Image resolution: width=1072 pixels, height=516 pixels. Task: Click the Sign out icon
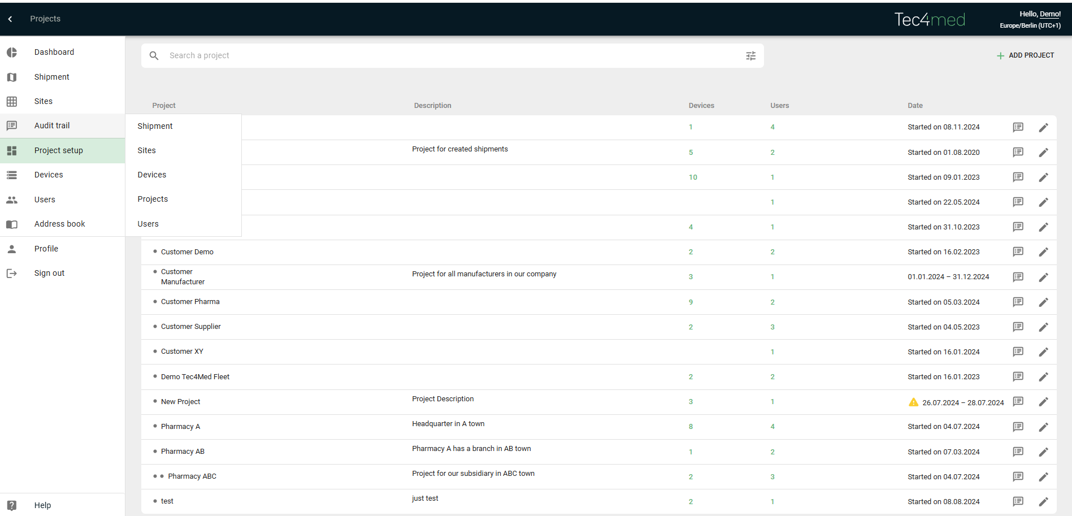pos(12,274)
